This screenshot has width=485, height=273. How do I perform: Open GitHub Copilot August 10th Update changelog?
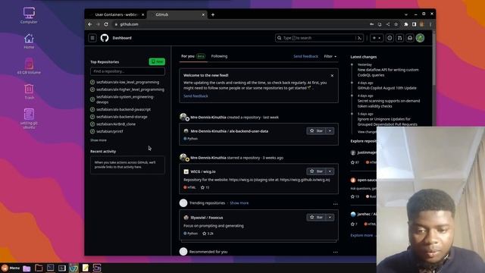(387, 88)
